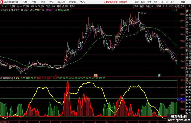Screen dimensions: 191x123
Task: Open the 选项 menu
Action: [155, 2]
